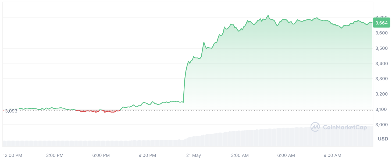Select the 21 May date axis label
This screenshot has width=392, height=162.
click(x=194, y=156)
